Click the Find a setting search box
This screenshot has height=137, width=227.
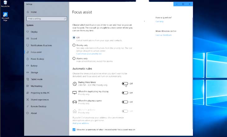click(47, 19)
